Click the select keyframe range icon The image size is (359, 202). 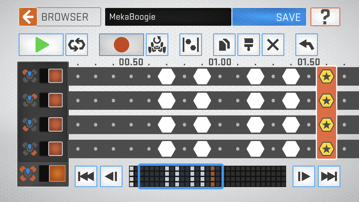(191, 45)
